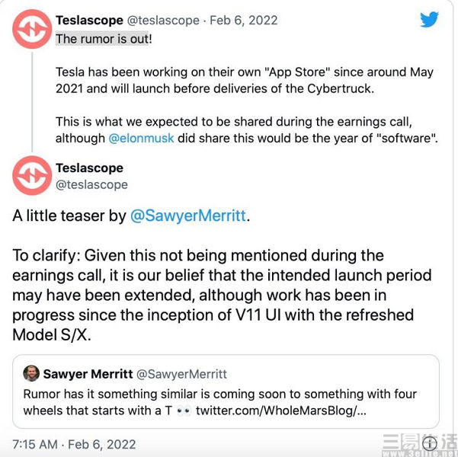Viewport: 458px width, 457px height.
Task: Click Teslascope avatar beside the second tweet header
Action: pos(32,177)
